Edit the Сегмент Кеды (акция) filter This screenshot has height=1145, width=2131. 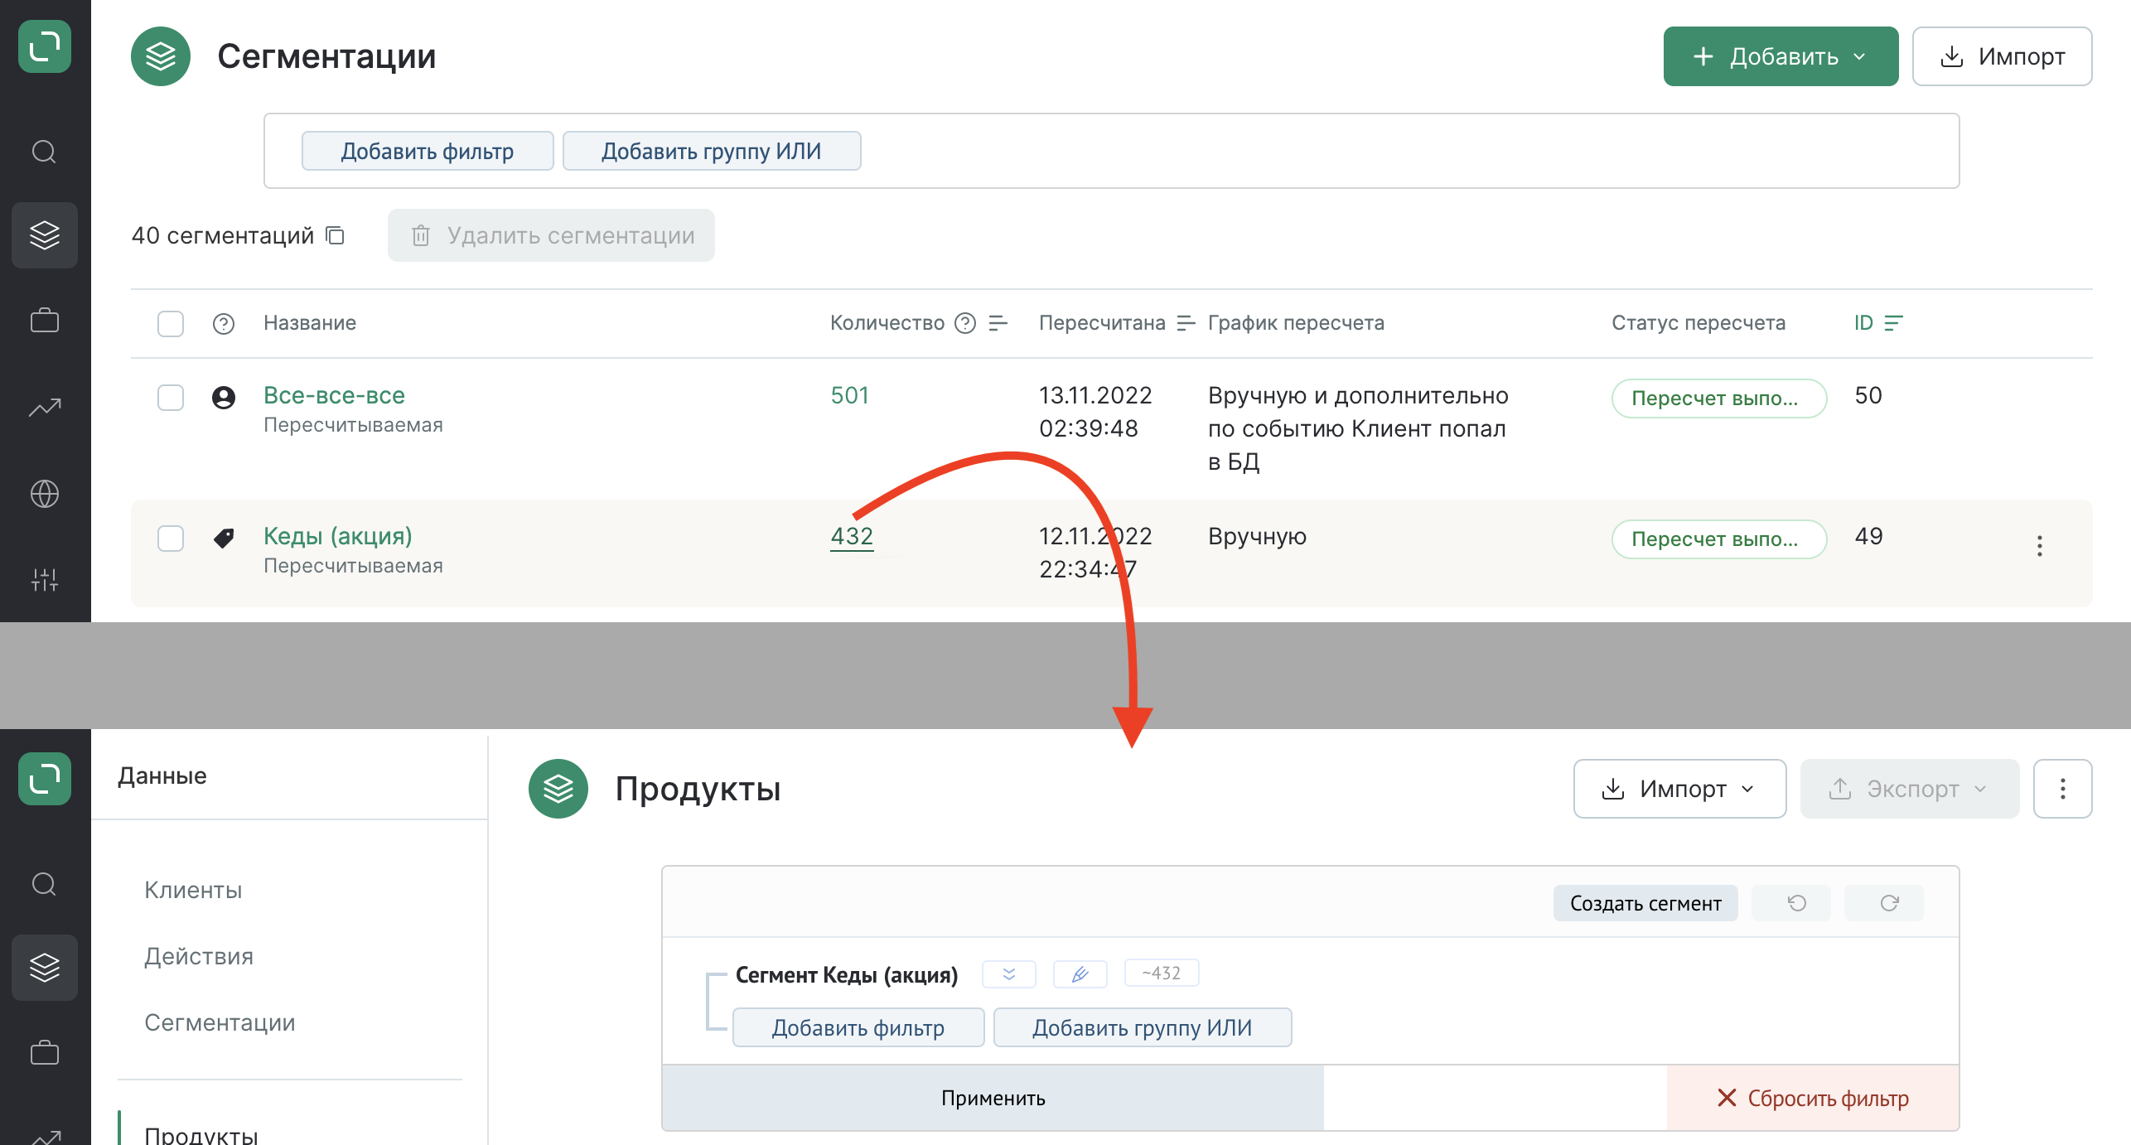coord(1080,973)
